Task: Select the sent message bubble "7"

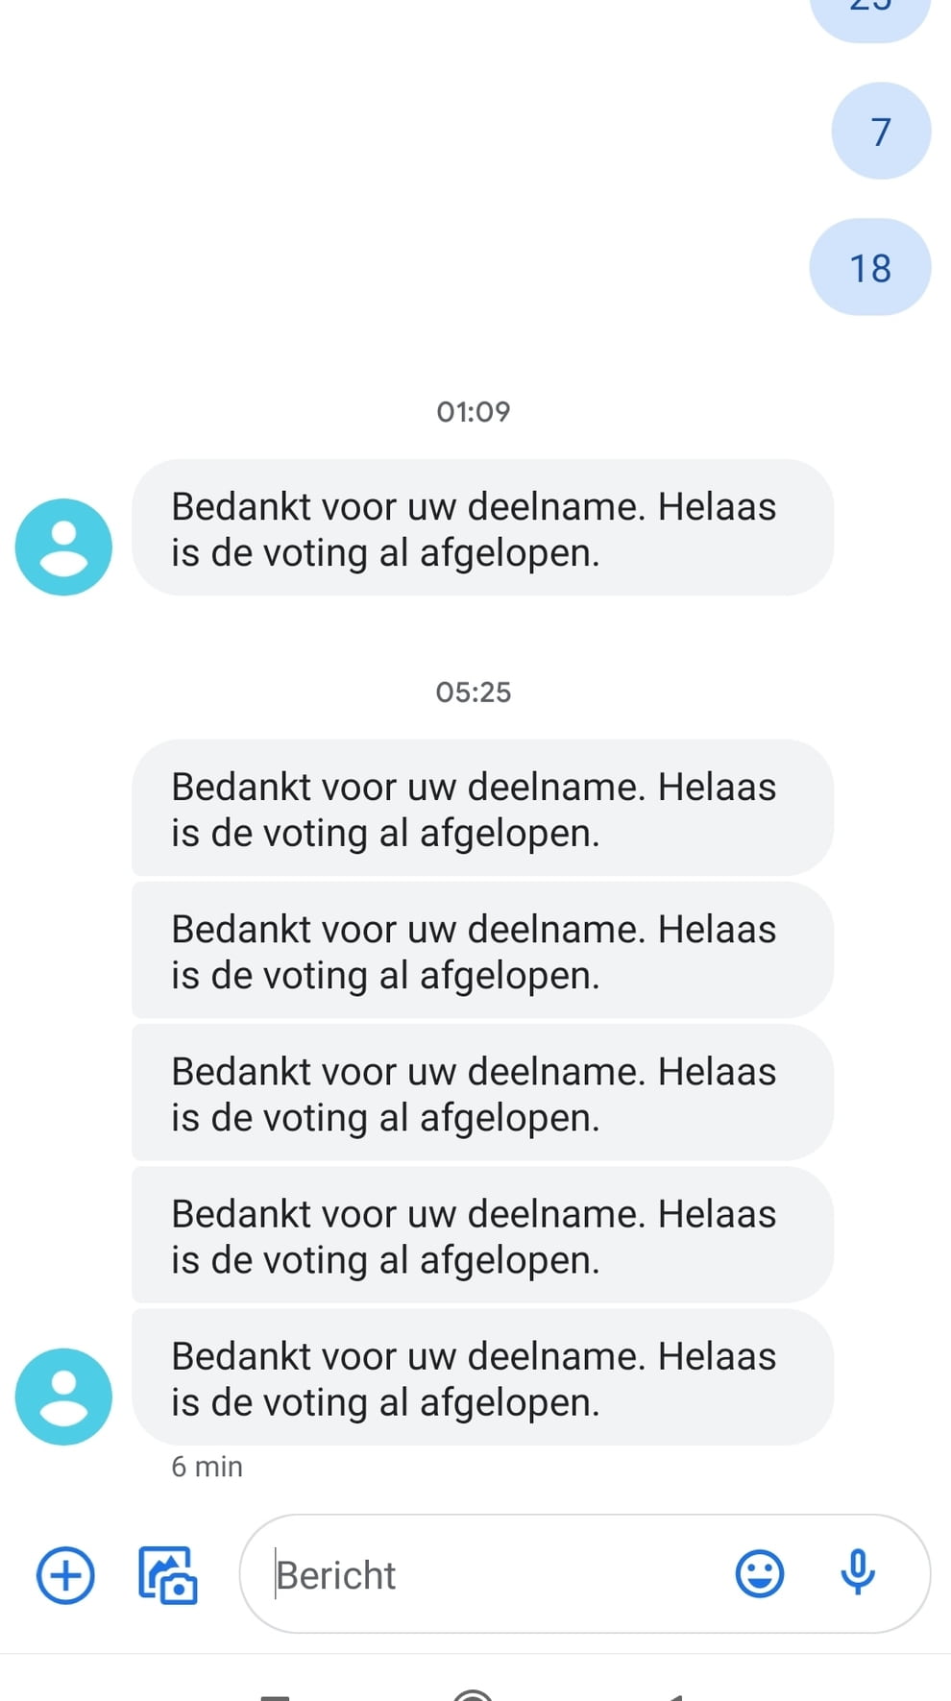Action: coord(881,132)
